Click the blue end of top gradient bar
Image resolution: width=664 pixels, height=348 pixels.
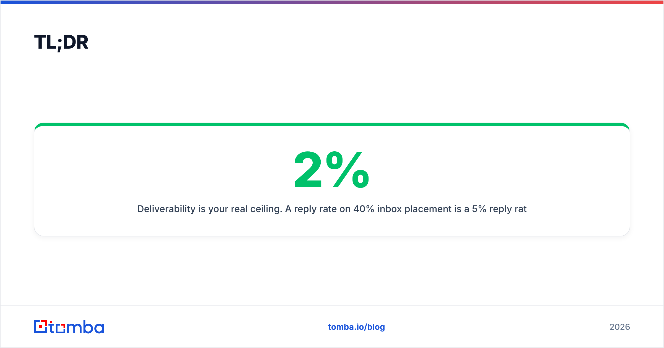(17, 2)
